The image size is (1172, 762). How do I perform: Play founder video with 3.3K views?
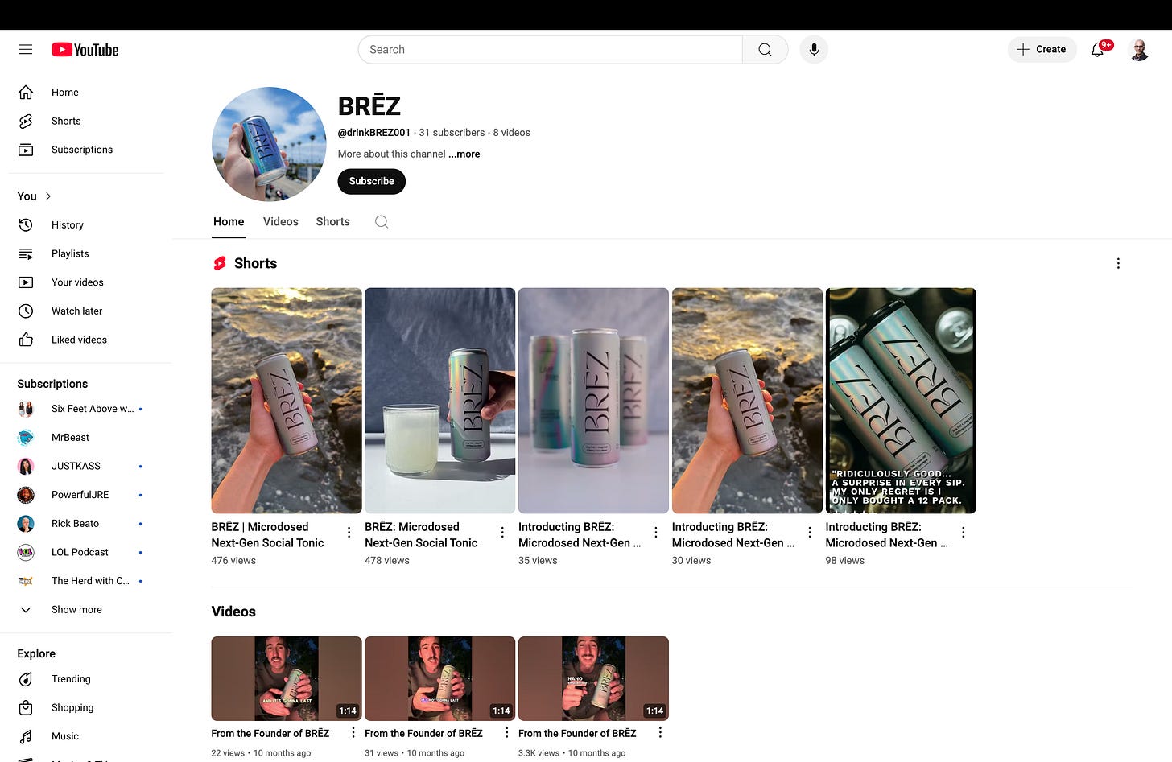(593, 679)
